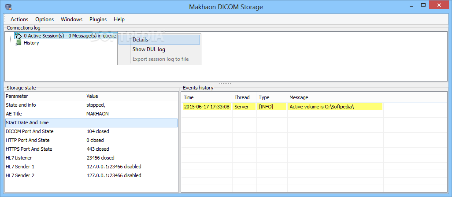
Task: Choose Show DUL log from context menu
Action: 159,49
